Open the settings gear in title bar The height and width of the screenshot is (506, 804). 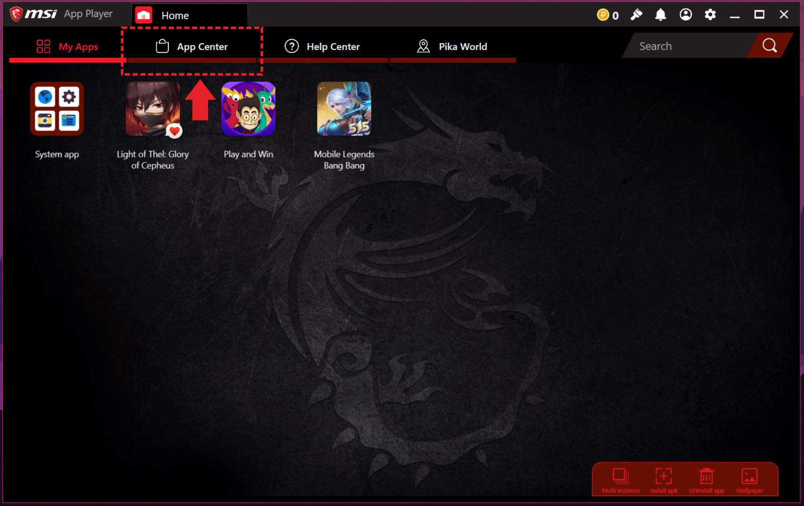pyautogui.click(x=710, y=15)
